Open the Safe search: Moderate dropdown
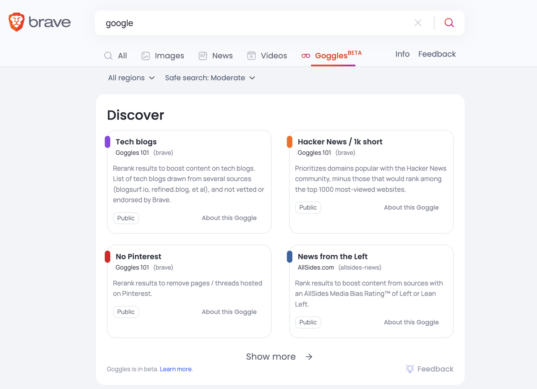The height and width of the screenshot is (389, 537). pyautogui.click(x=210, y=78)
